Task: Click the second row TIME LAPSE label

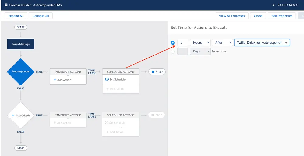Action: [x=92, y=115]
